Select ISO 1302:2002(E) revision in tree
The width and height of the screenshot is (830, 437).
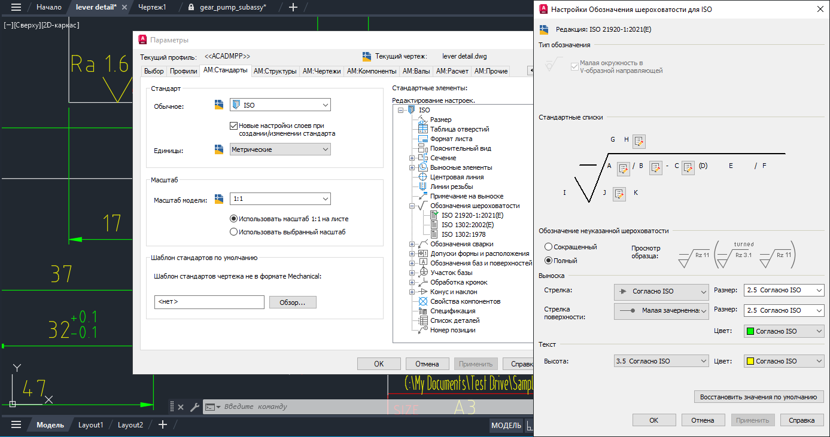click(468, 225)
